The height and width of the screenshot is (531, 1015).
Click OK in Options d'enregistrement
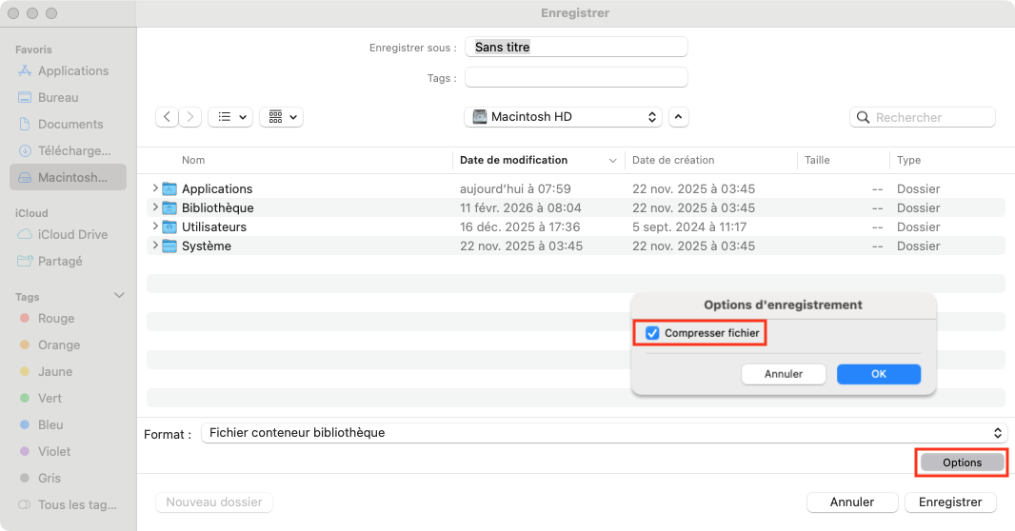click(879, 374)
